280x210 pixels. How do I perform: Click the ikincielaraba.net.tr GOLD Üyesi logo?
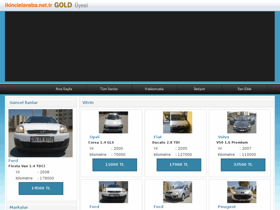[x=47, y=5]
